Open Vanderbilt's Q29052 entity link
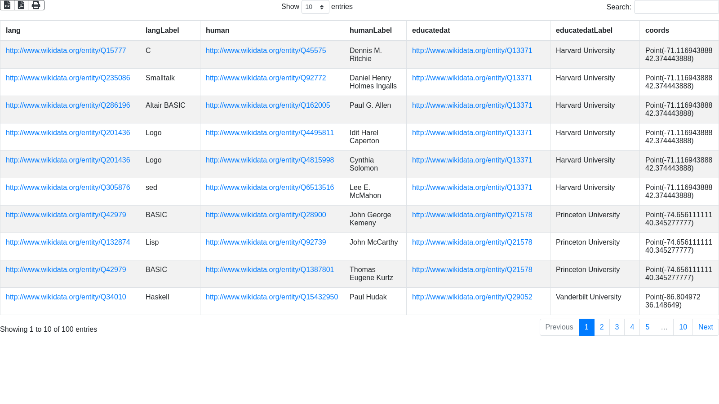The width and height of the screenshot is (719, 404). pos(472,297)
